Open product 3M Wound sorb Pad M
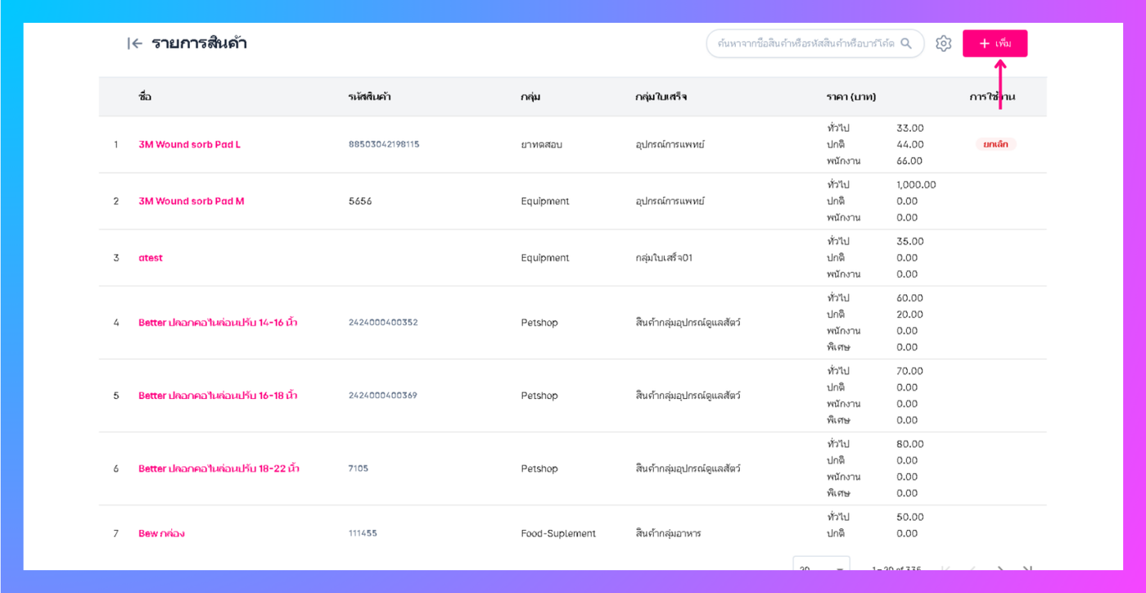Screen dimensions: 1146x593 point(192,201)
